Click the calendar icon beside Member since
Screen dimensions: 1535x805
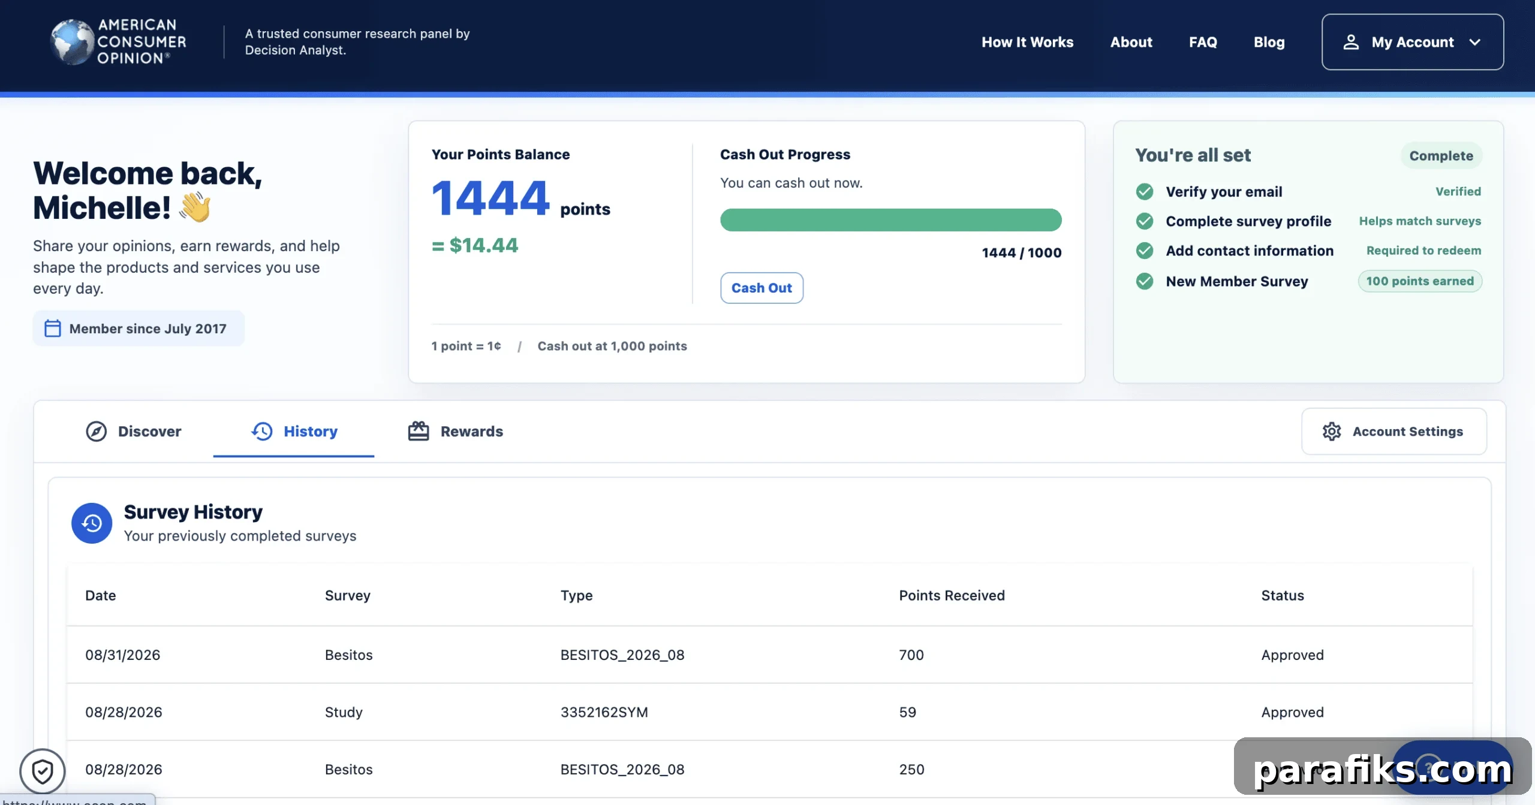pyautogui.click(x=53, y=328)
